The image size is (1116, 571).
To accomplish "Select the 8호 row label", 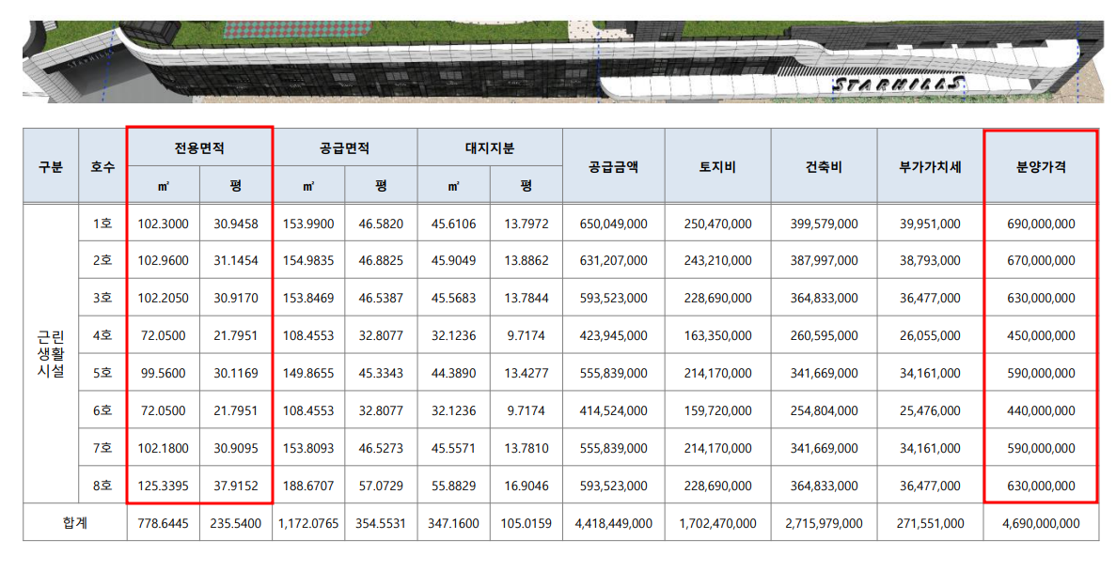I will pos(102,486).
